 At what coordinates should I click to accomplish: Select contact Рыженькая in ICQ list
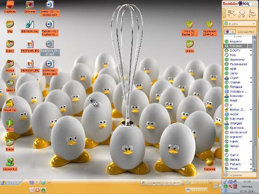[x=238, y=64]
